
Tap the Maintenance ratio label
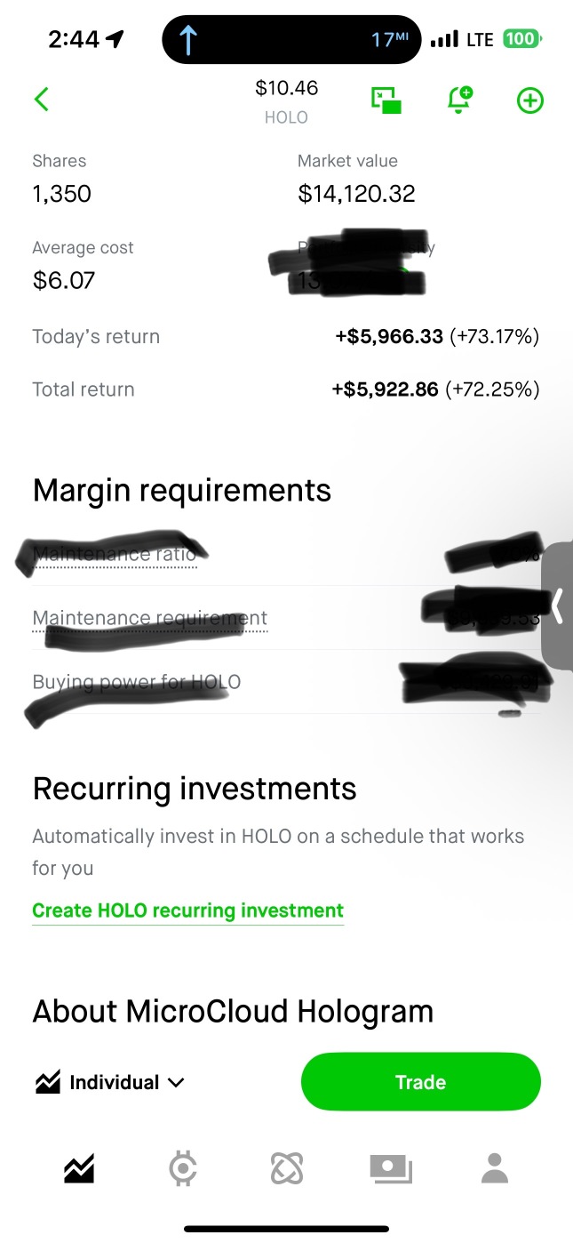(114, 555)
